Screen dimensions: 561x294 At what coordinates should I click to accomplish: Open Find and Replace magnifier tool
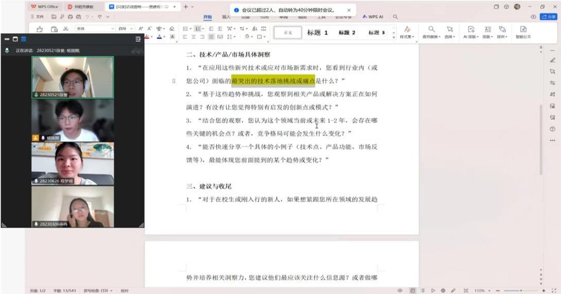coord(432,31)
